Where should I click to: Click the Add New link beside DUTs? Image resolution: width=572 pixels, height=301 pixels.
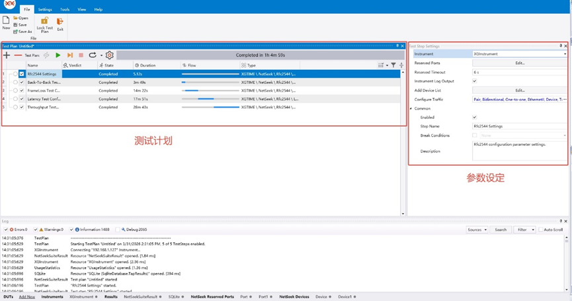click(27, 296)
